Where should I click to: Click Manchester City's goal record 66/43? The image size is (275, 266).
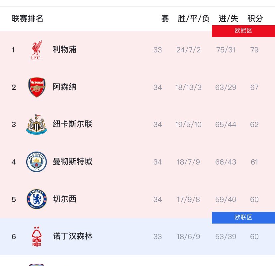tap(226, 162)
